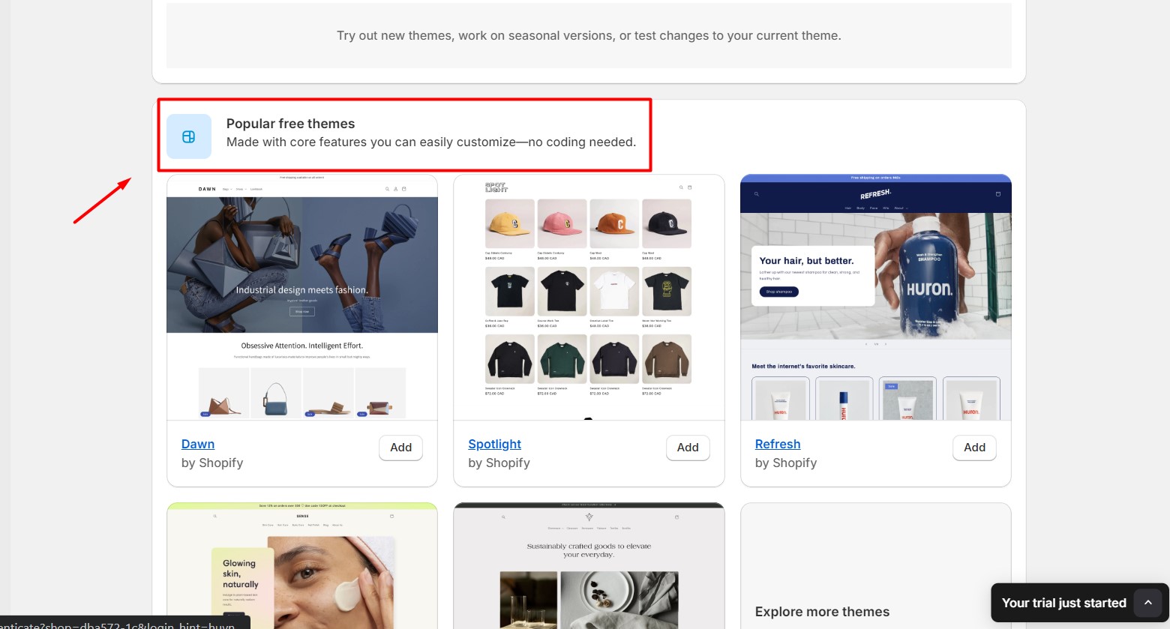Click the Popular free themes section icon
The width and height of the screenshot is (1170, 629).
[x=189, y=136]
